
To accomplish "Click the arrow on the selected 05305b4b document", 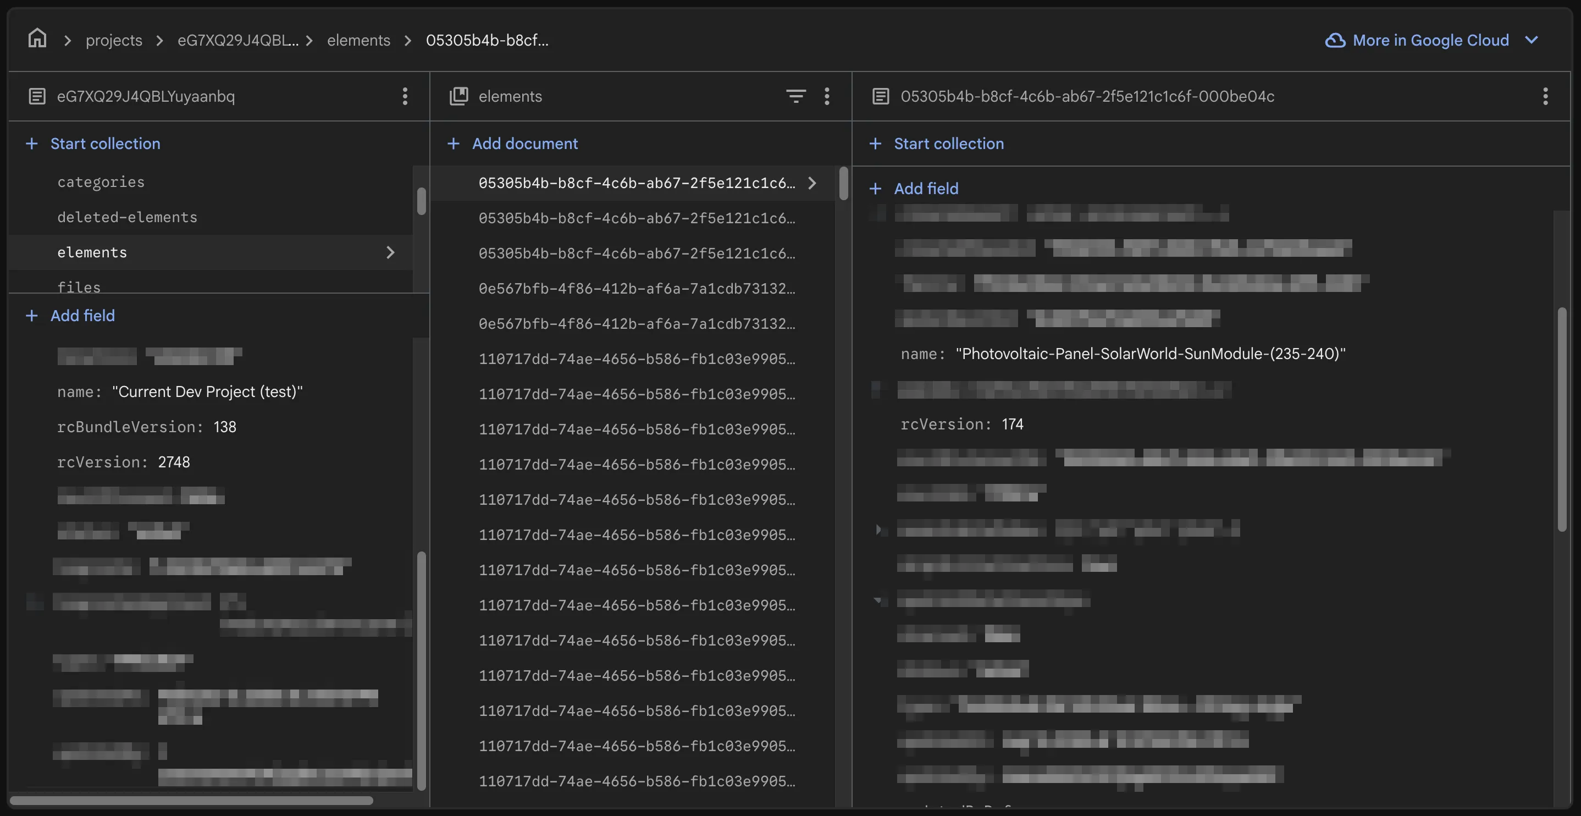I will (x=812, y=183).
